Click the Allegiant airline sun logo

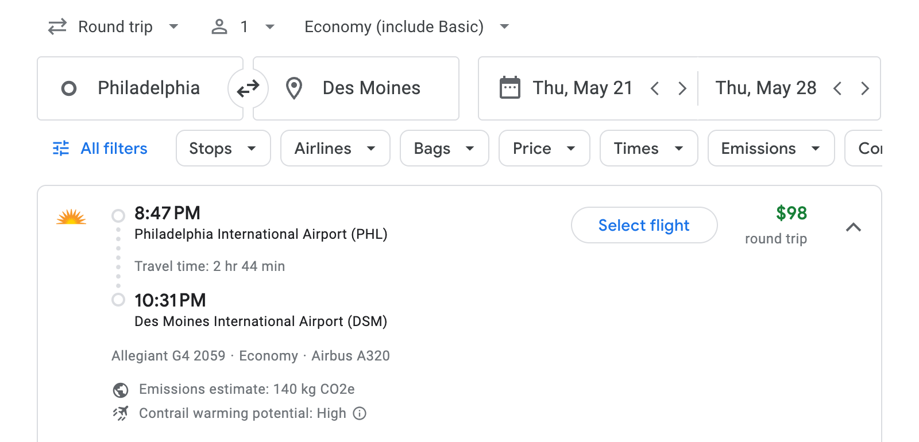point(71,218)
